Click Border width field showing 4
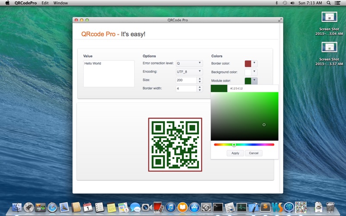Screen dimensions: 346x216 pos(186,89)
